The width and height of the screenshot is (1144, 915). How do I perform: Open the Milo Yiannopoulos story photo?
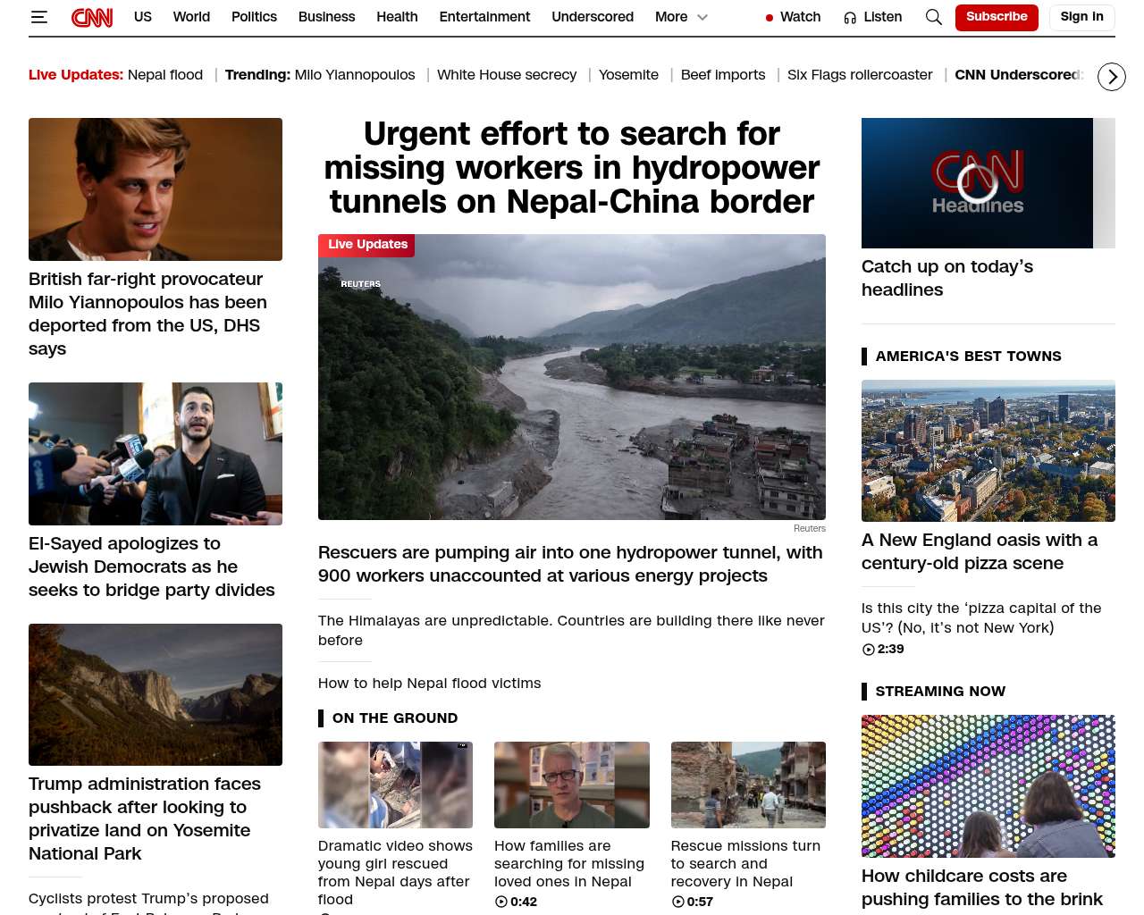(156, 189)
